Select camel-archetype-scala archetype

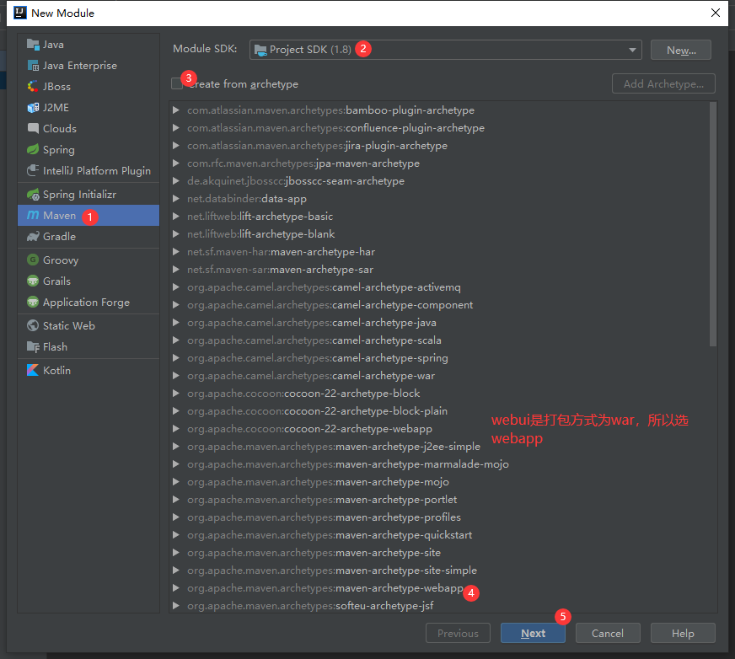[314, 340]
